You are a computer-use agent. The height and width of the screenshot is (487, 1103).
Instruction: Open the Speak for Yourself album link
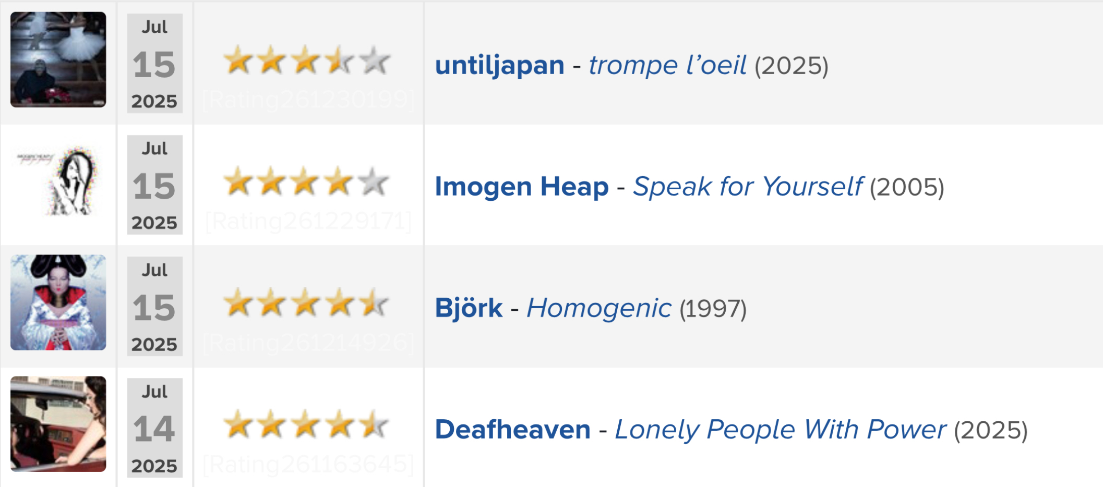point(748,187)
